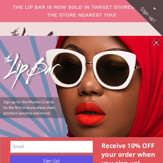Focus the Email input field
Screen dimensions: 163x163
pos(52,147)
